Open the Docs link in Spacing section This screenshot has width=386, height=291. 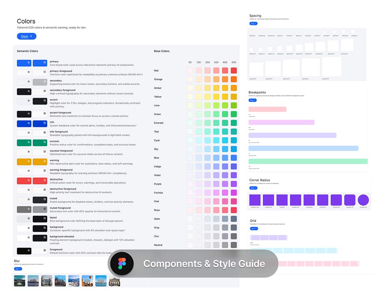(253, 24)
